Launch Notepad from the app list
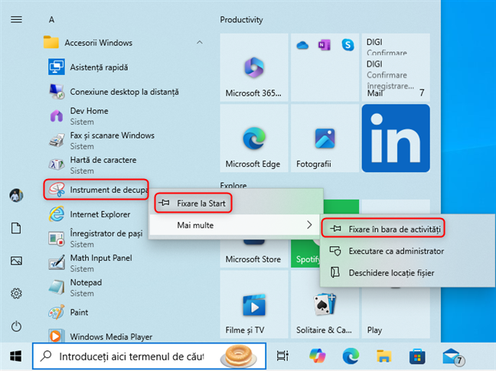The width and height of the screenshot is (496, 371). (56, 288)
